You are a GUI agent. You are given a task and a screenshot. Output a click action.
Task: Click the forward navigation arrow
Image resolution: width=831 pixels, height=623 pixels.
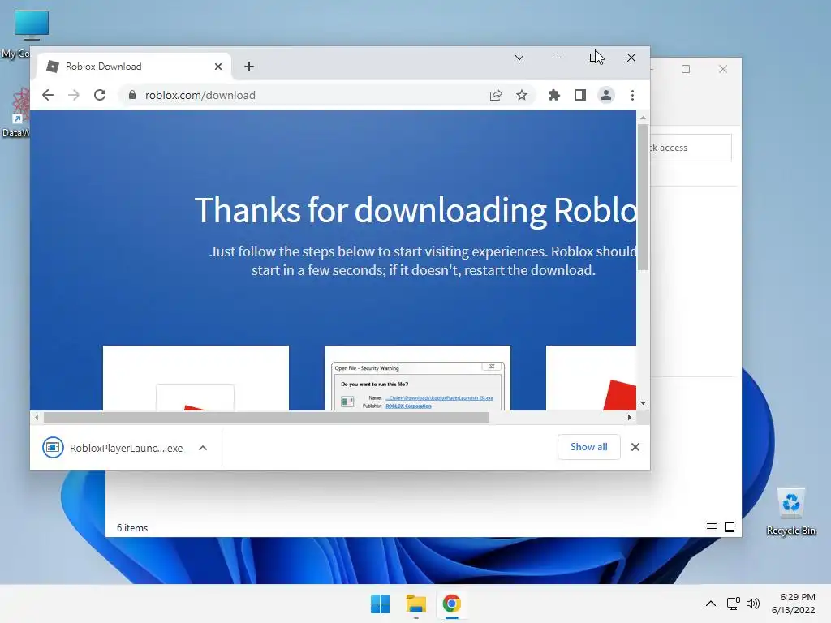coord(74,96)
